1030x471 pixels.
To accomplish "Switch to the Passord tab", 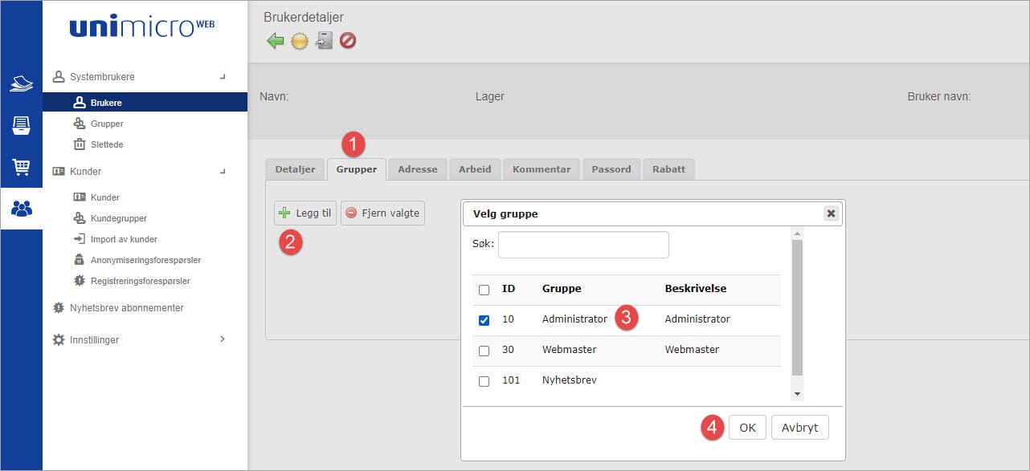I will point(611,169).
